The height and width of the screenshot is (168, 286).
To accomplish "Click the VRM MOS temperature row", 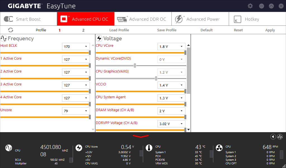I will [178, 164].
